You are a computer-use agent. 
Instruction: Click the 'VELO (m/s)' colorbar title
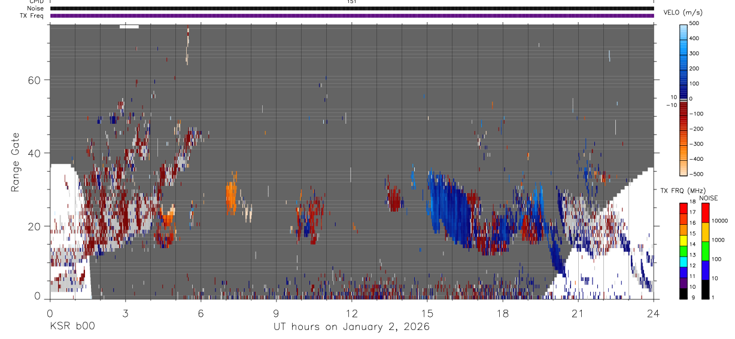[683, 13]
